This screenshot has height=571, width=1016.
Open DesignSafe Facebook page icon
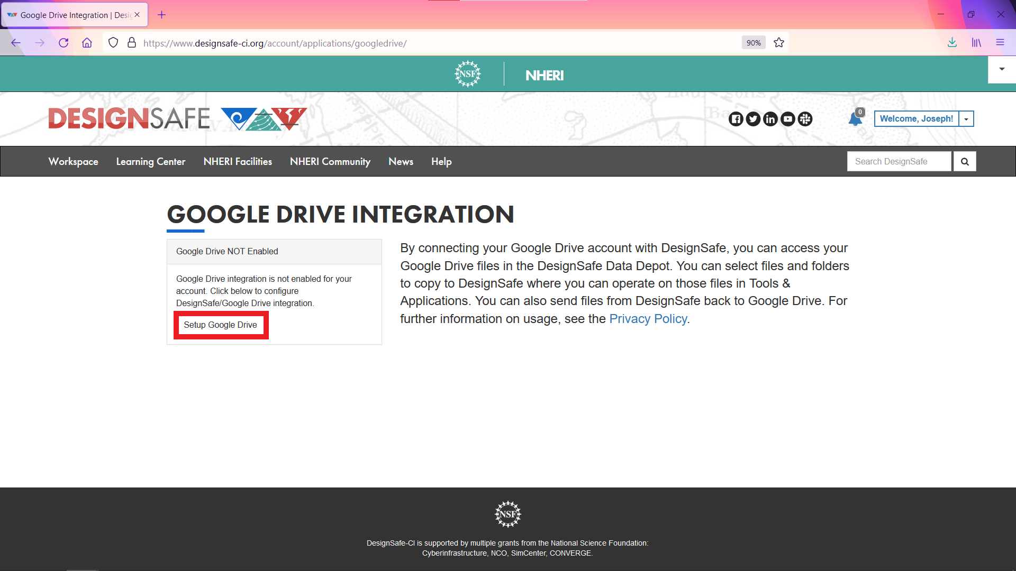(736, 119)
